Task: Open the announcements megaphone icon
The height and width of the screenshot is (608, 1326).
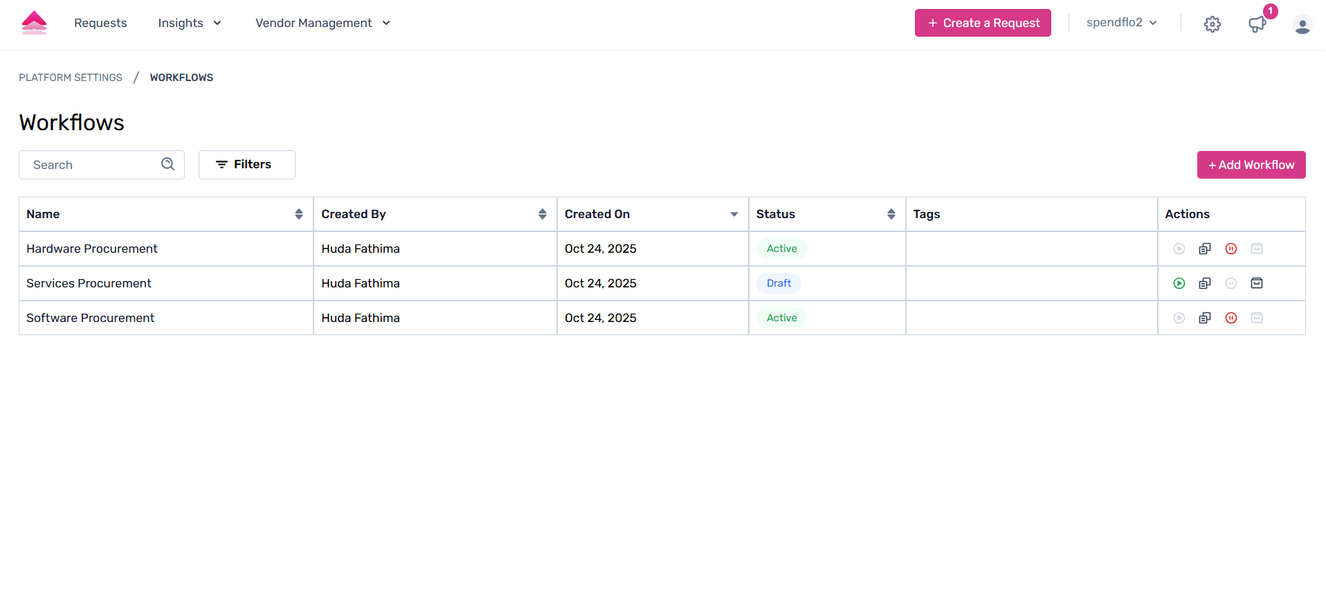Action: coord(1257,24)
